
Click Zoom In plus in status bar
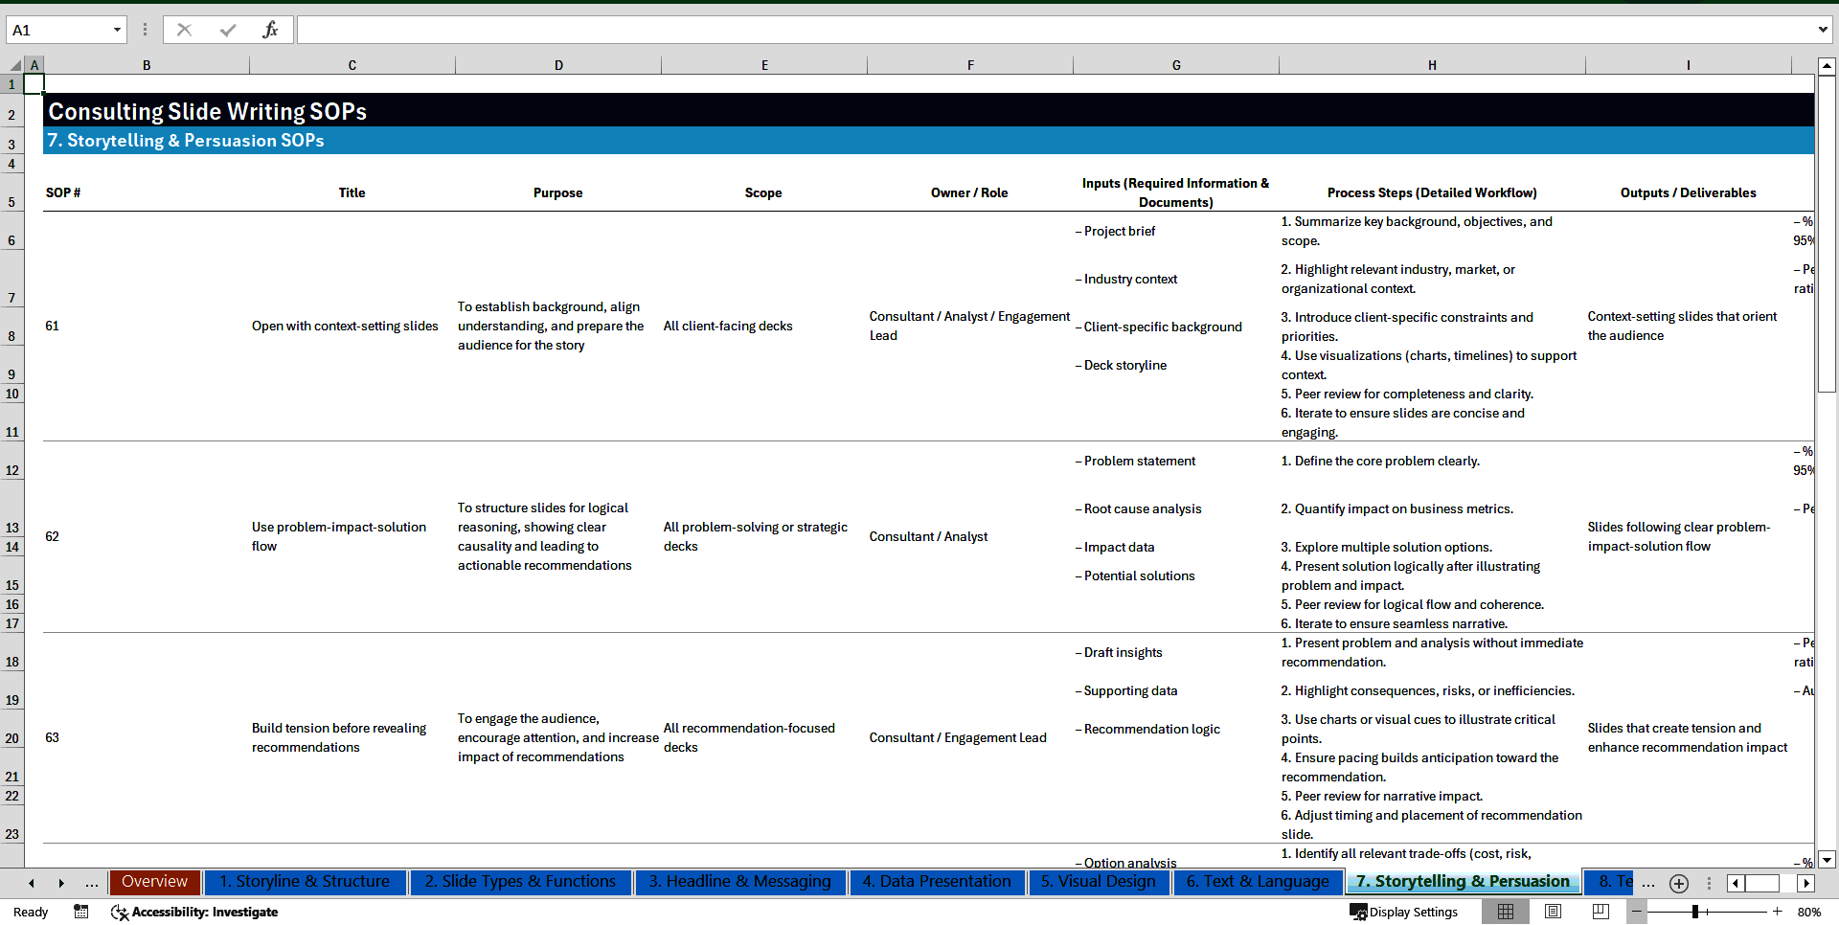[1778, 912]
